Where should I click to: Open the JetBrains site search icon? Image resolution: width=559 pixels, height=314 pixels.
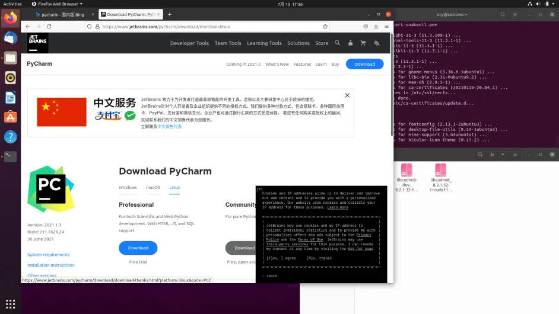[337, 43]
